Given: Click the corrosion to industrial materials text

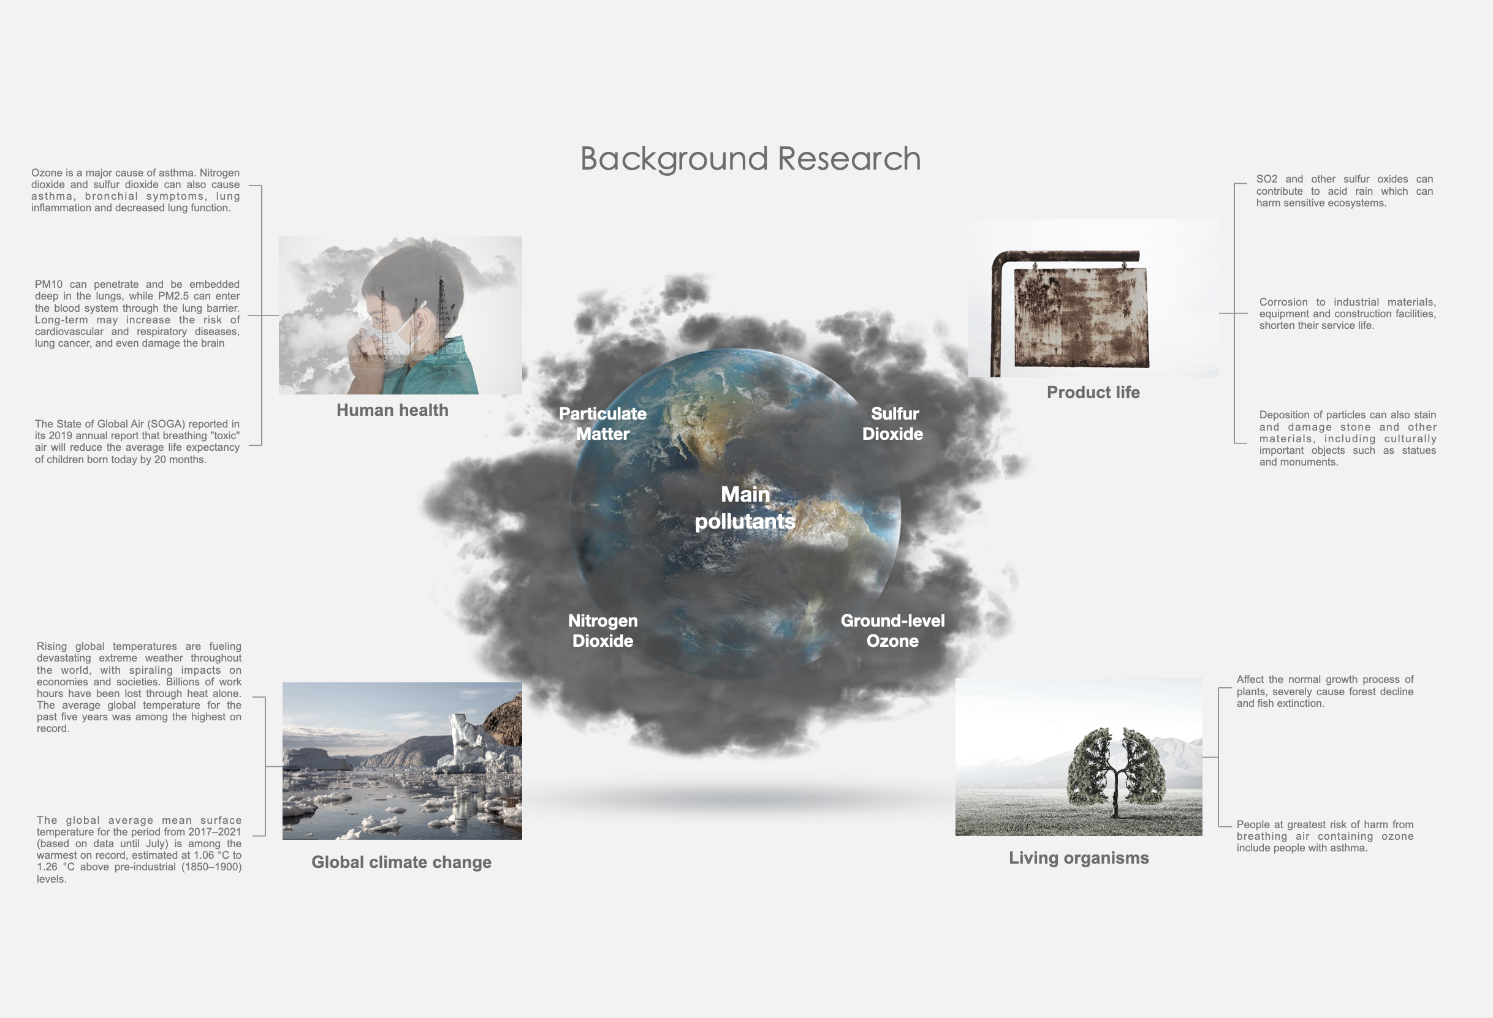Looking at the screenshot, I should coord(1347,313).
